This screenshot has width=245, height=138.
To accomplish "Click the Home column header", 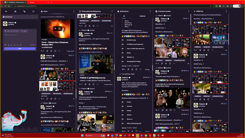I will tap(56, 11).
